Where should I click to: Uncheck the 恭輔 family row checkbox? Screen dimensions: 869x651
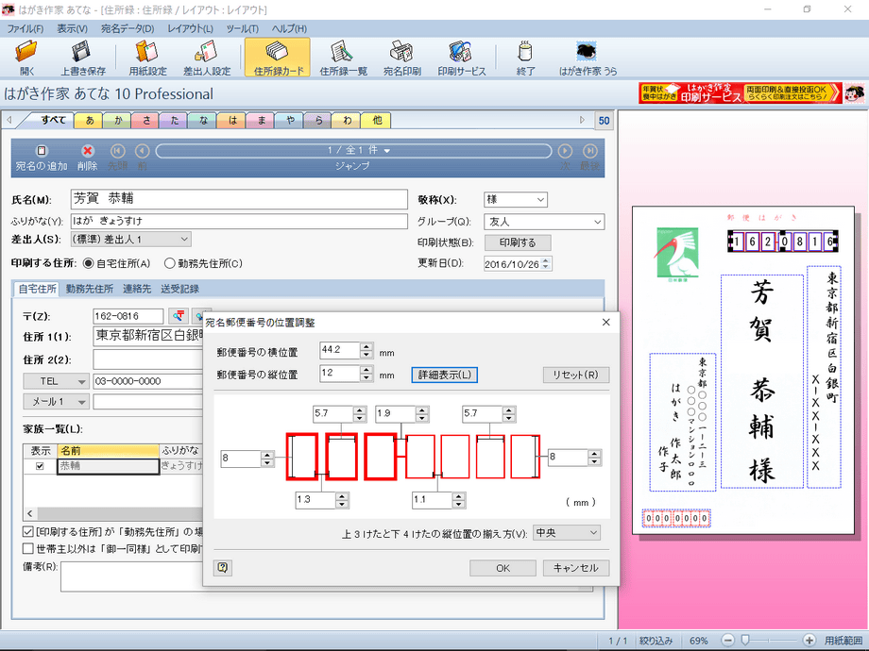tap(40, 466)
